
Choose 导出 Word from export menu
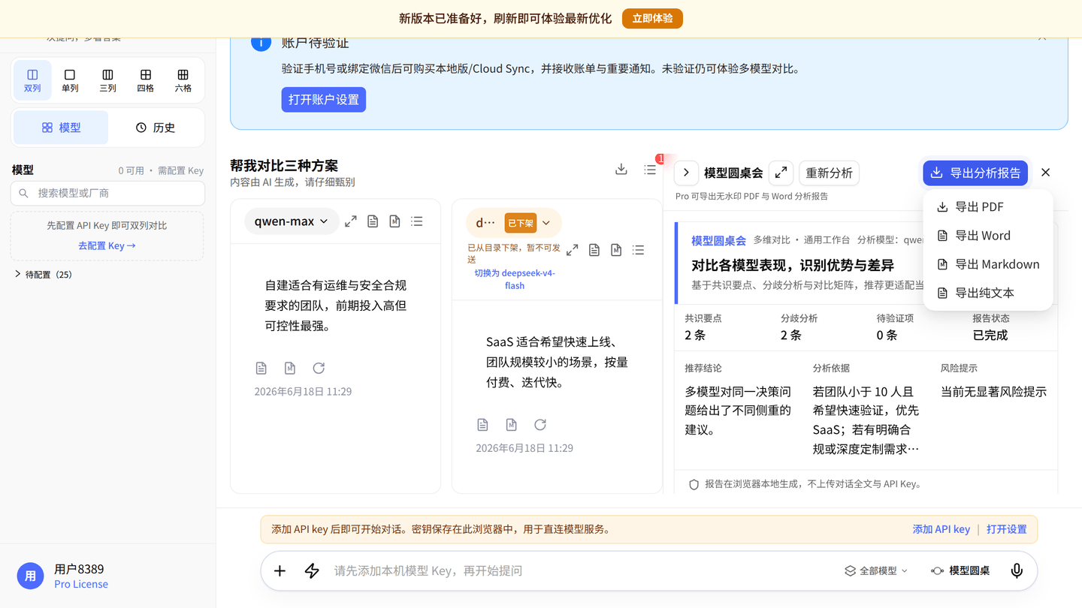pos(987,236)
